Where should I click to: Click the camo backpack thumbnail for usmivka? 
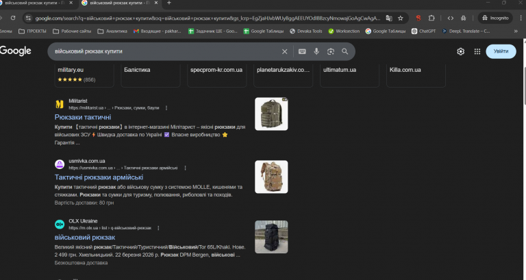271,177
